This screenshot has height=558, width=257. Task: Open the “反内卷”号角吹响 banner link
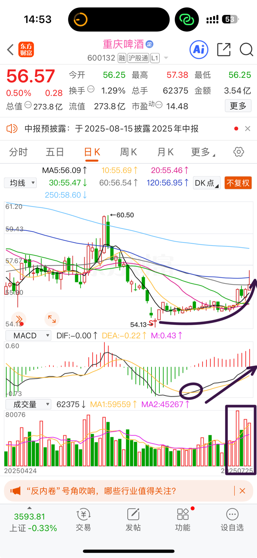click(101, 491)
